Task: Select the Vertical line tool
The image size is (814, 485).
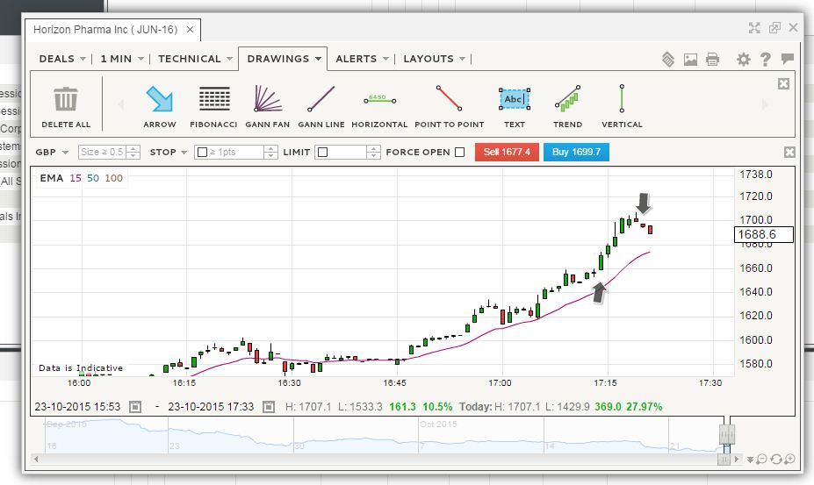Action: point(622,106)
